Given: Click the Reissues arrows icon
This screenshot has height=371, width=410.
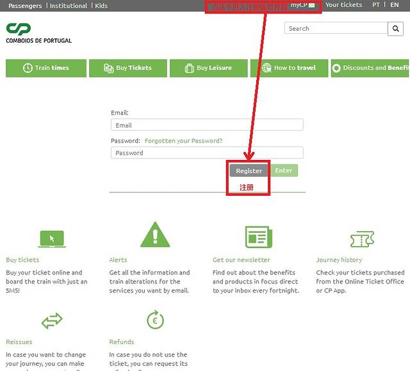Looking at the screenshot, I should (52, 320).
